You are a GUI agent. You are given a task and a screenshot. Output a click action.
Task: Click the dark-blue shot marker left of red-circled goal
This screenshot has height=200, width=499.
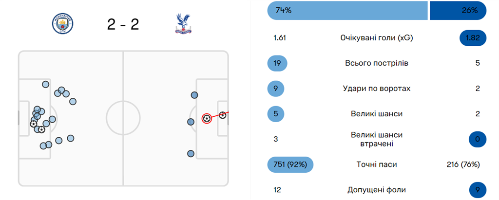click(191, 122)
